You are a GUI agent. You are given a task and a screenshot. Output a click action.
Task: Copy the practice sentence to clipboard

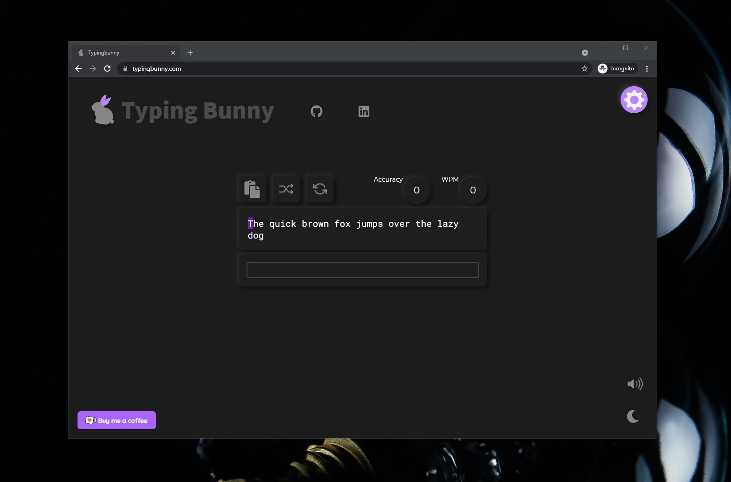252,189
